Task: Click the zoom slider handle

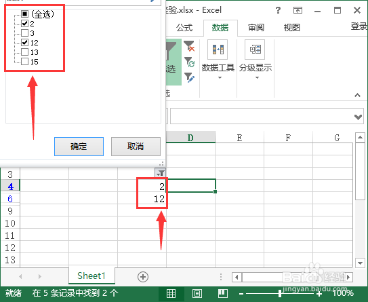Action: [x=279, y=294]
